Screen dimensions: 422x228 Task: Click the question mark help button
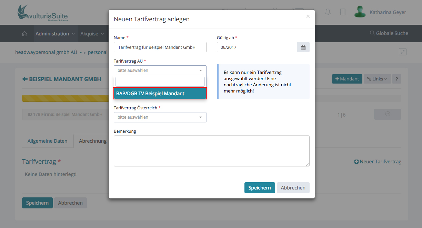396,79
